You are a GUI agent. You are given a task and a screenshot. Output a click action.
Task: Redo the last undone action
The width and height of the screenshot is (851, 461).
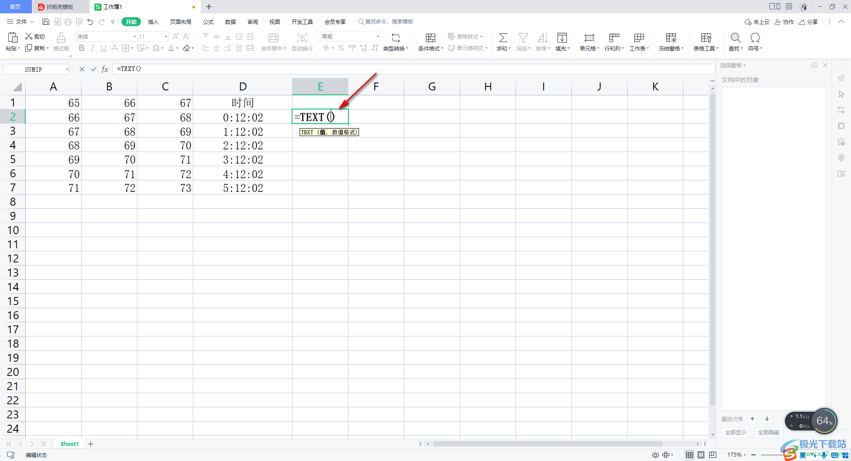pos(102,22)
